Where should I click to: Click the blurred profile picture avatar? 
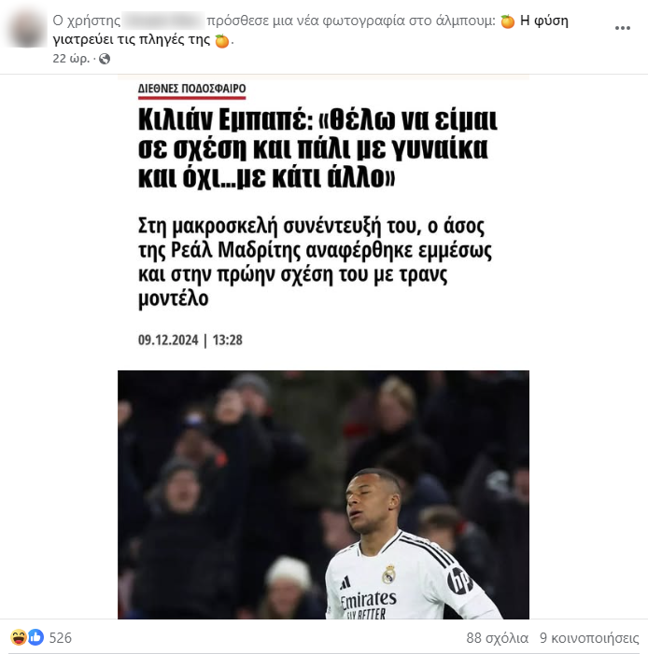(x=26, y=28)
